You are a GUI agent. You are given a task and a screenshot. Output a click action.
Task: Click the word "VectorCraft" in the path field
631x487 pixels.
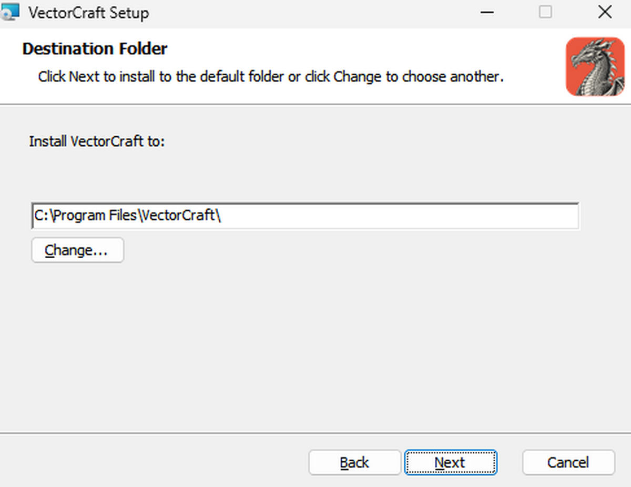pos(178,216)
